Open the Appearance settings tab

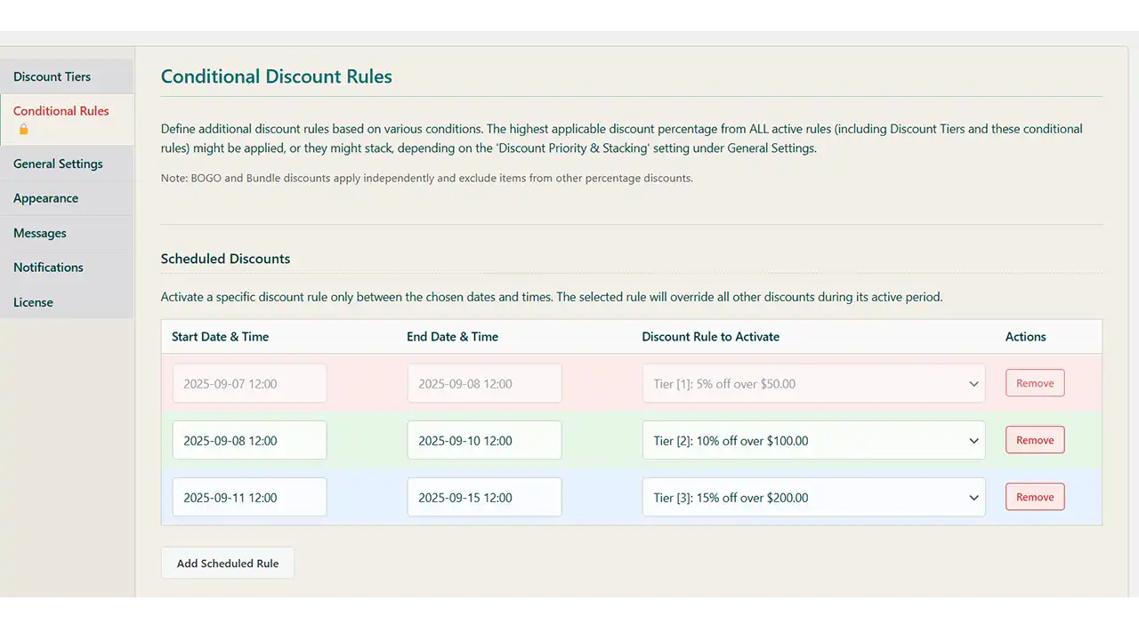point(45,198)
